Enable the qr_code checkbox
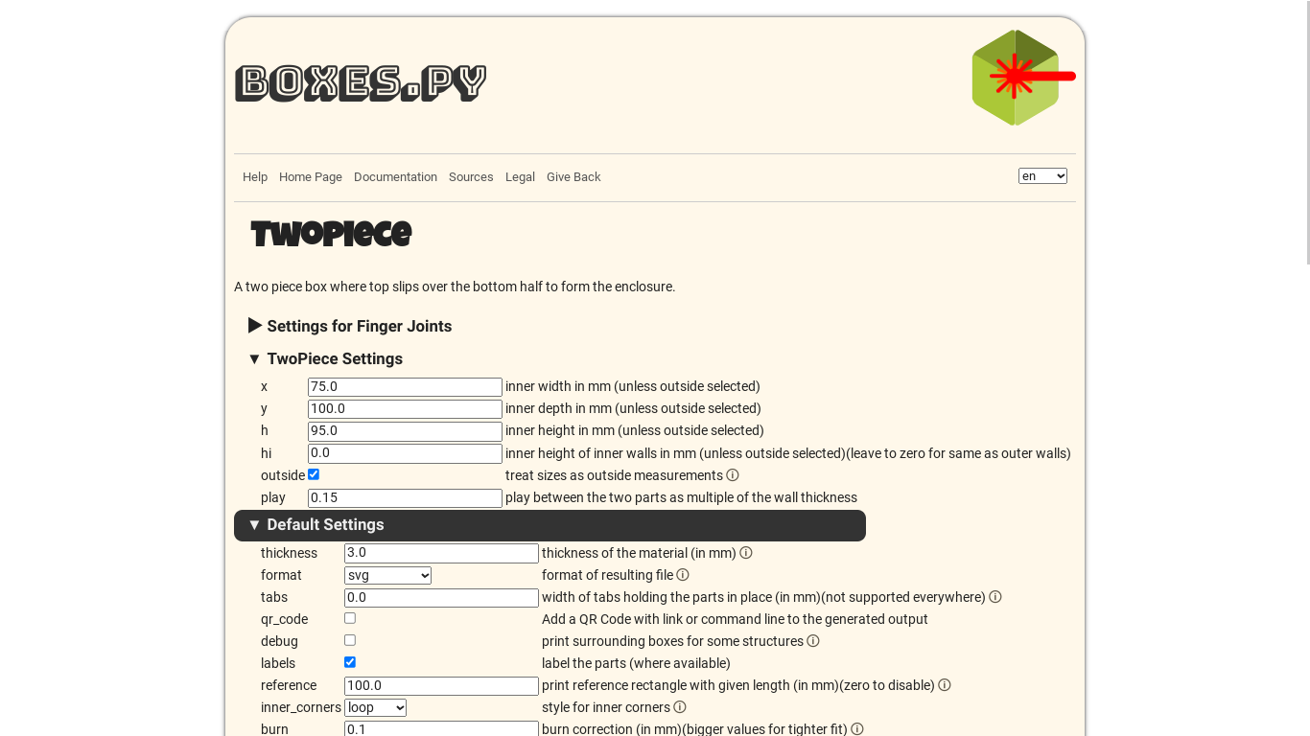 click(x=350, y=618)
